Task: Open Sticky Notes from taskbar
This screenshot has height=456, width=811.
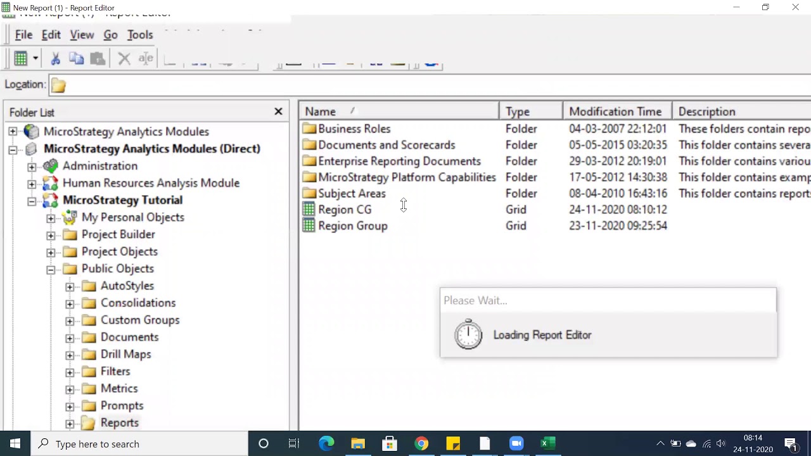Action: 453,444
